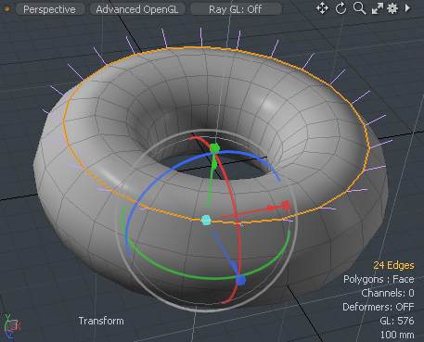Open the viewport settings gear icon

tap(392, 8)
